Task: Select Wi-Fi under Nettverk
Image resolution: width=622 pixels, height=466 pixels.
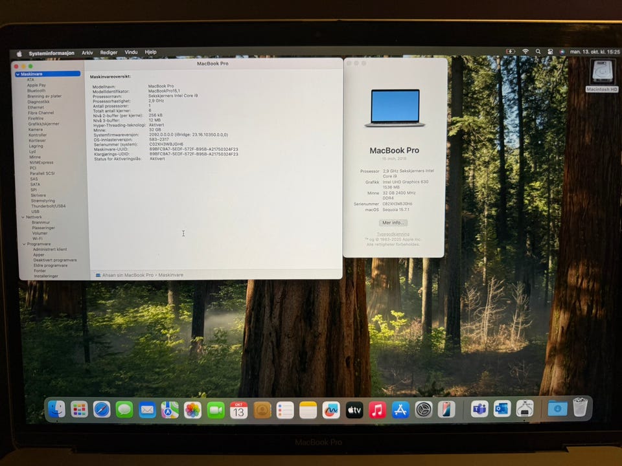Action: pos(38,239)
